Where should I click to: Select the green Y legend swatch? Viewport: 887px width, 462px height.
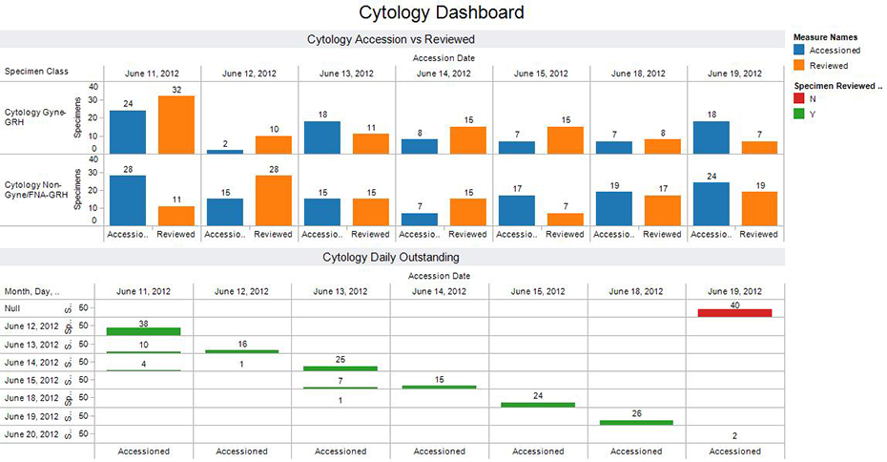click(x=801, y=115)
